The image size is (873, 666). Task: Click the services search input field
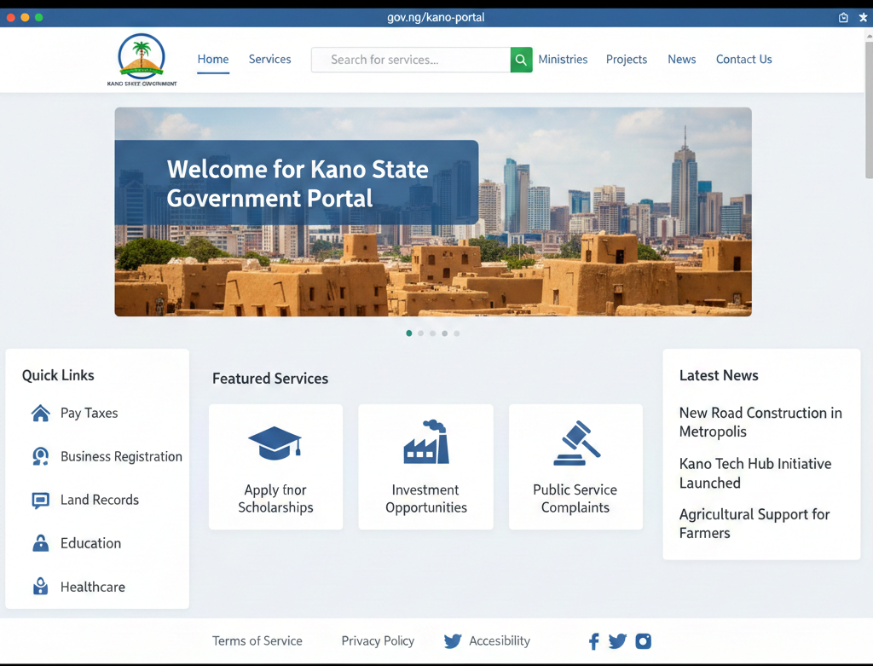pos(409,60)
